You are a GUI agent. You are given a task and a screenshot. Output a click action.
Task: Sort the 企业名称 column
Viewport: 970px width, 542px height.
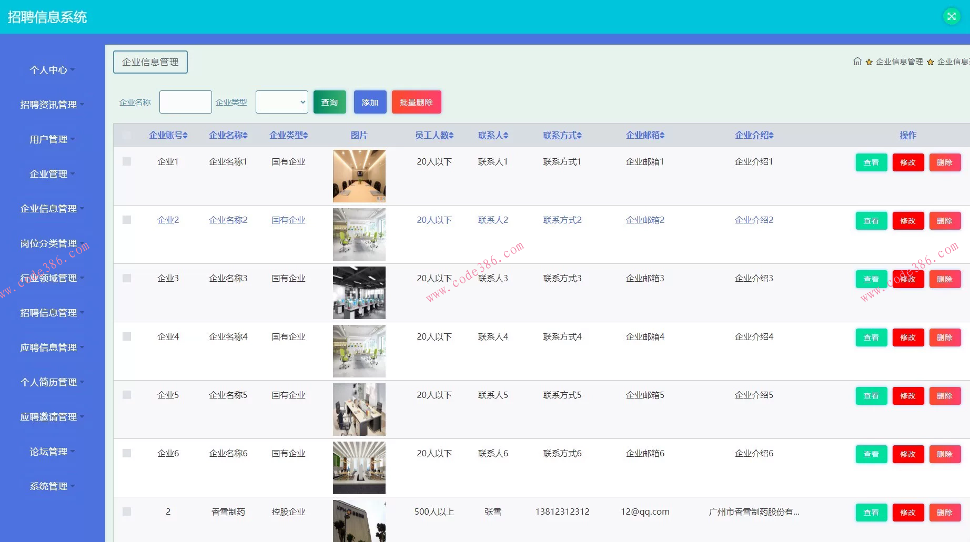pyautogui.click(x=245, y=135)
